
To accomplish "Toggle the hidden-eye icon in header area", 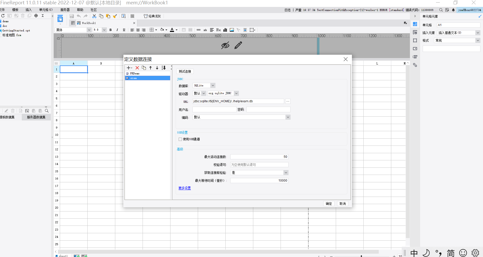I will pos(225,46).
